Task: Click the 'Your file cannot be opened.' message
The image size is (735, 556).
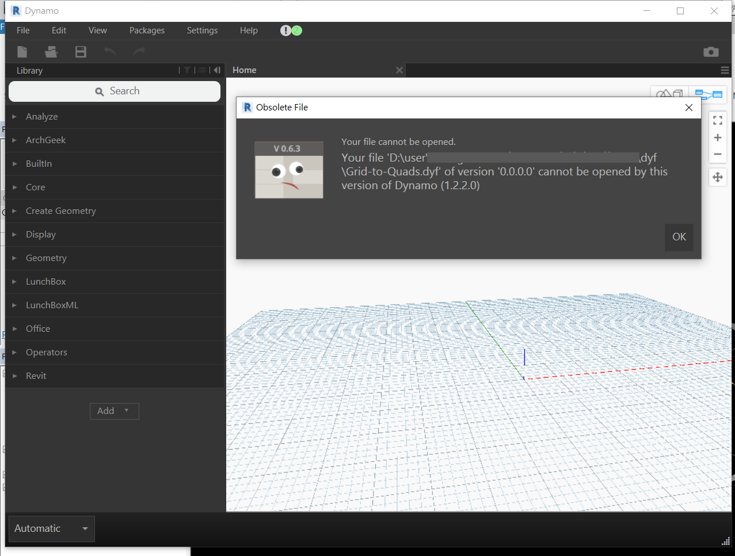Action: tap(398, 142)
